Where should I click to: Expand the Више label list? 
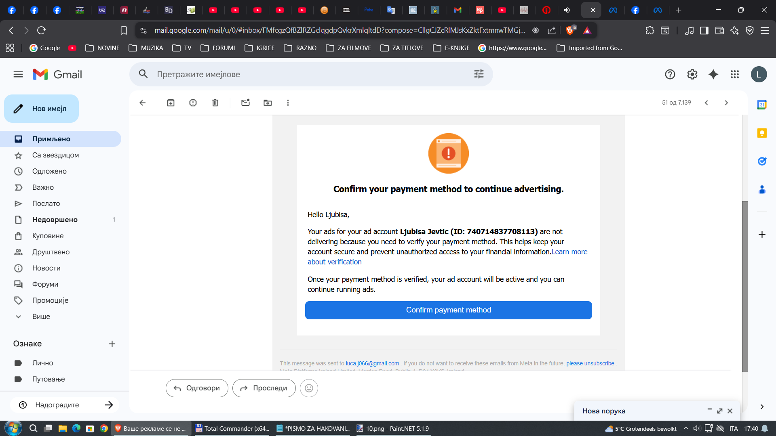click(41, 317)
